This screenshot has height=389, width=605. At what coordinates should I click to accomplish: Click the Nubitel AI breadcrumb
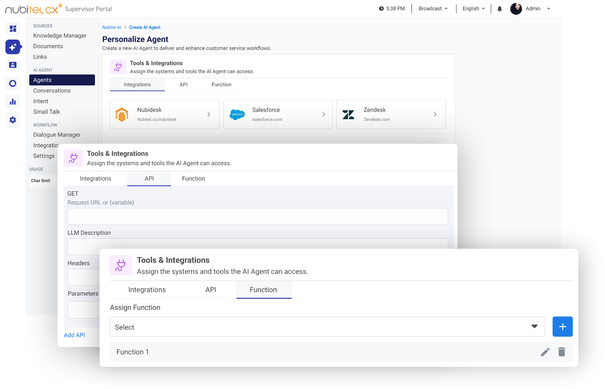click(111, 27)
